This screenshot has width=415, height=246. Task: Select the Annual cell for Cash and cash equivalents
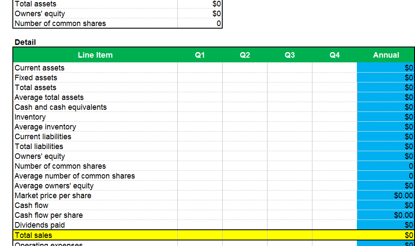[386, 107]
